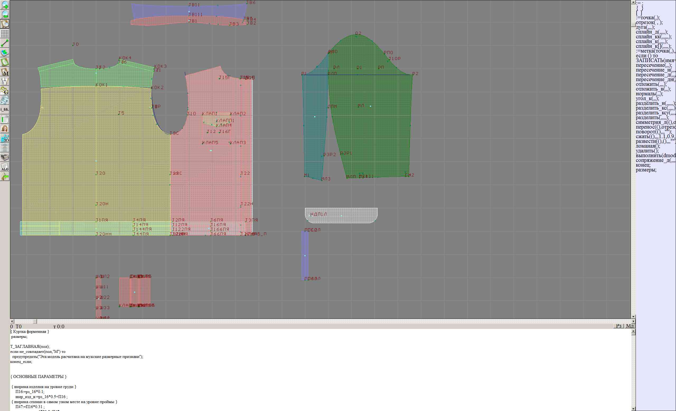Click the i_66 size indicator button
The width and height of the screenshot is (676, 411).
coord(5,109)
